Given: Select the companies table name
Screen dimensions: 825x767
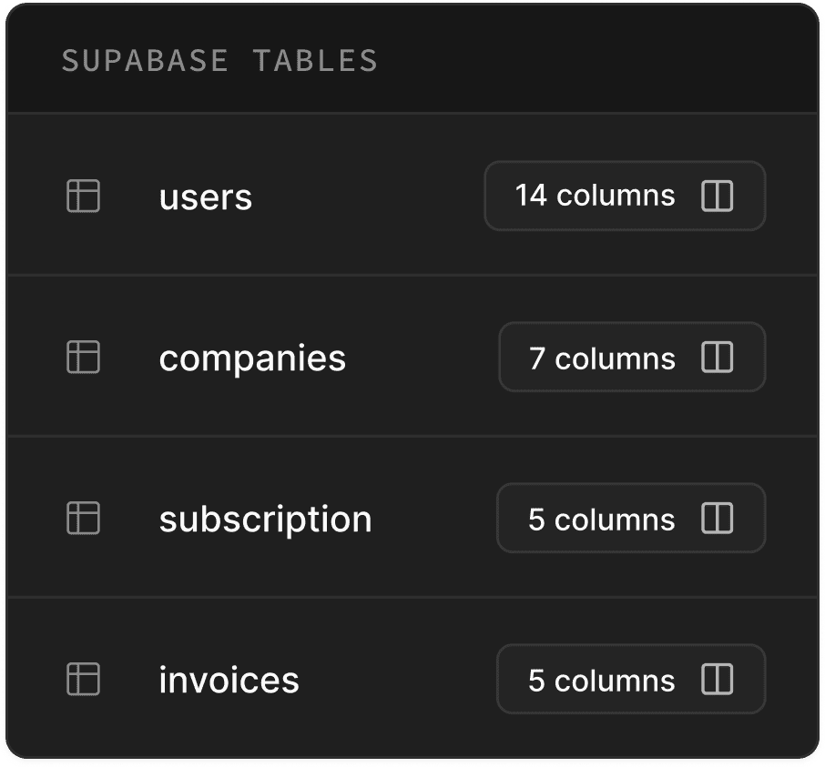Looking at the screenshot, I should click(x=252, y=359).
